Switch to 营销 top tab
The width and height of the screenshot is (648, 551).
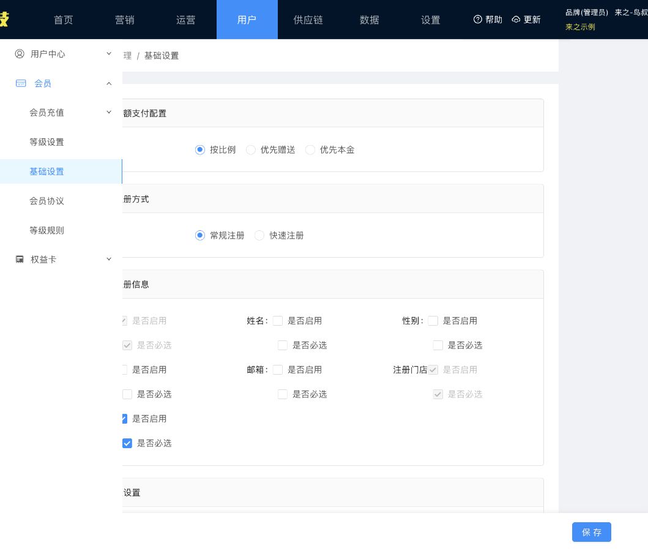pos(125,20)
